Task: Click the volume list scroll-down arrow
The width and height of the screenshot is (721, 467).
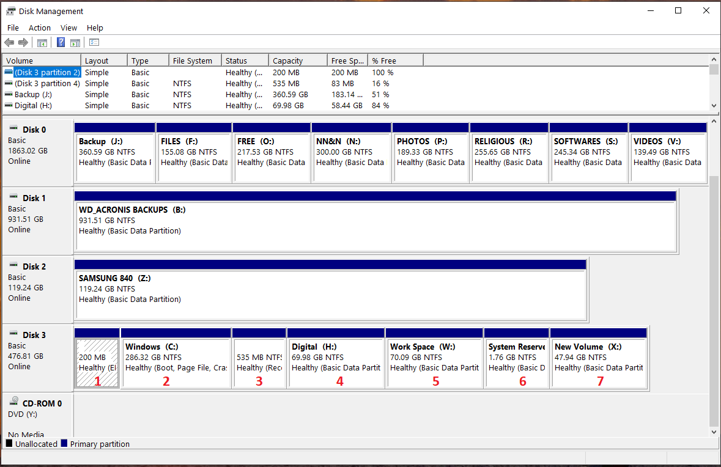Action: click(714, 106)
